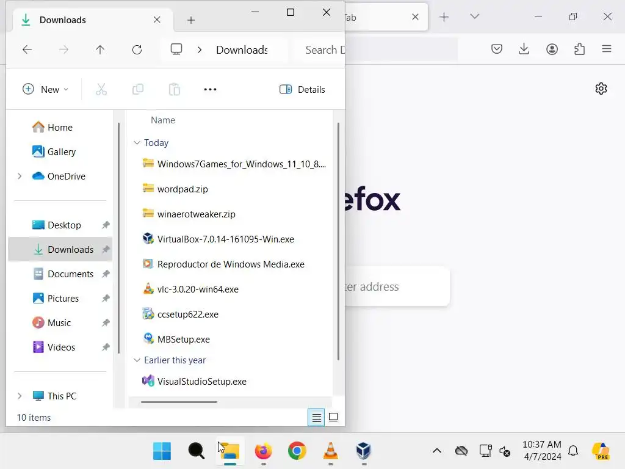The image size is (625, 469).
Task: Select winaerotweaker.zip file
Action: (x=189, y=214)
